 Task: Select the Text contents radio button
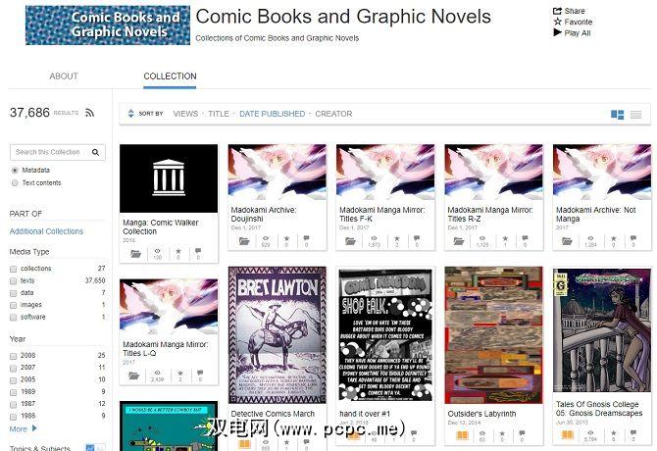coord(15,183)
